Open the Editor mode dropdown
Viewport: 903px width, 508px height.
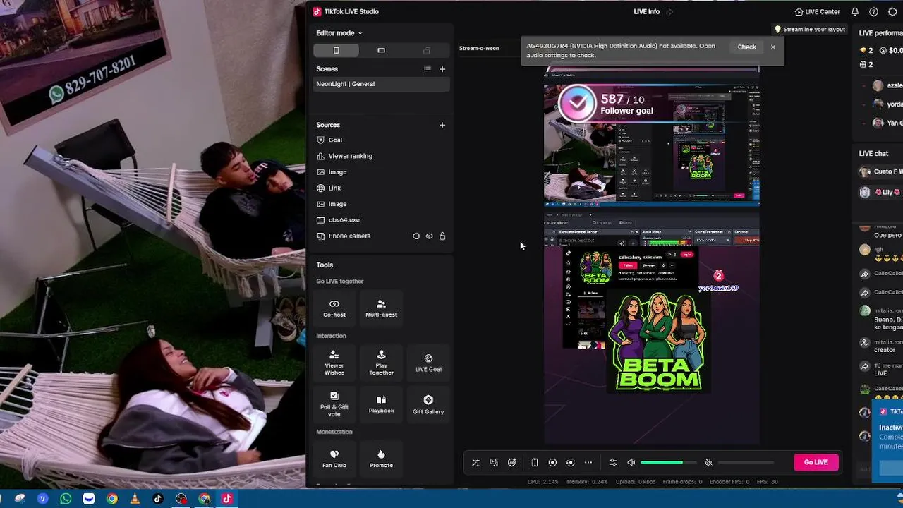click(x=339, y=33)
